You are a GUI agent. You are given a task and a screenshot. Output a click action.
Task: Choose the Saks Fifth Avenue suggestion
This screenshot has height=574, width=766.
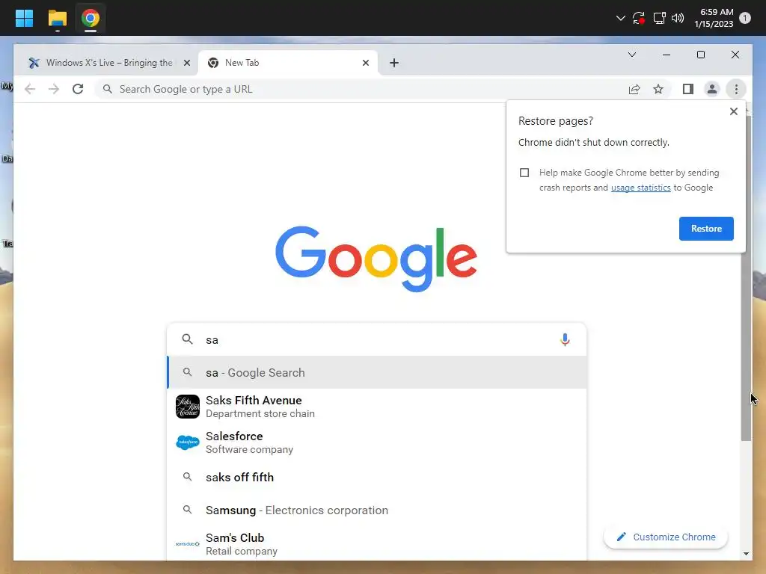pos(376,406)
